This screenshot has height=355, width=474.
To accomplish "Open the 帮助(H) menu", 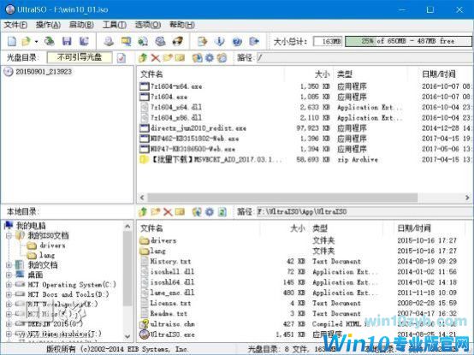I will (x=181, y=25).
